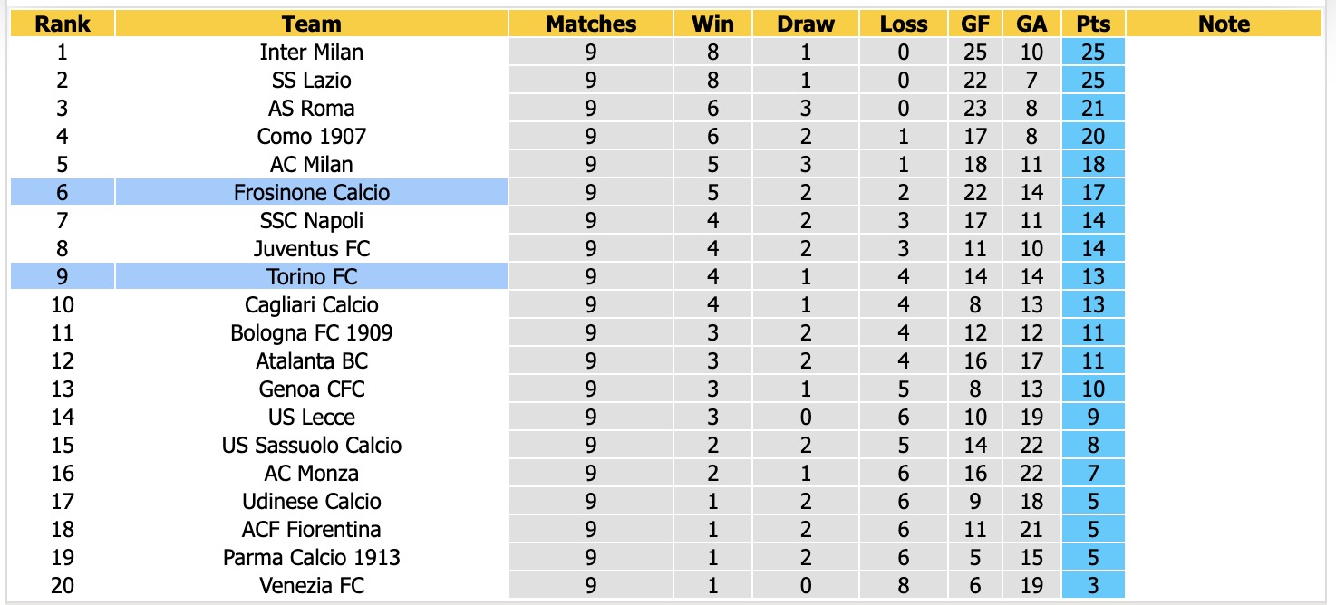Open the Atalanta BC team entry
The height and width of the screenshot is (605, 1336).
(312, 360)
